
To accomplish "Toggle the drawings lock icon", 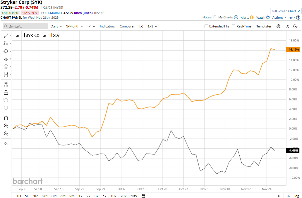I will [x=6, y=93].
